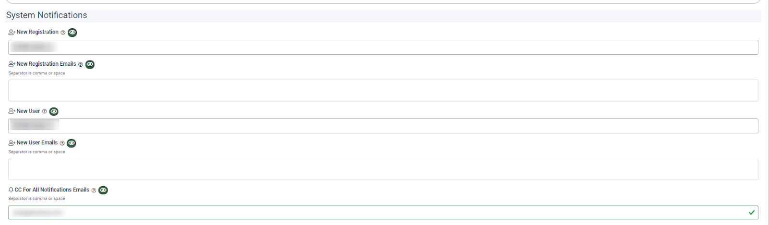Toggle the eye for CC For All Notifications Emails

103,190
